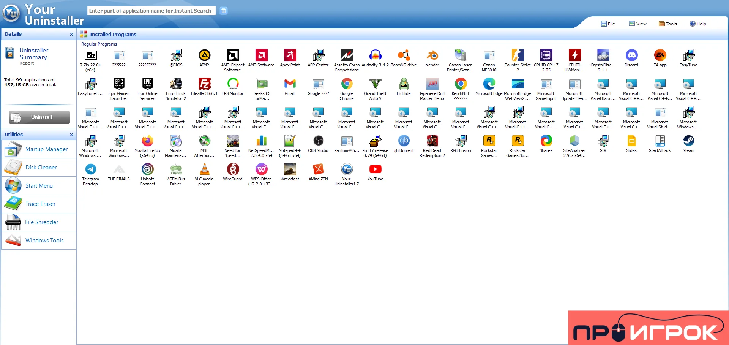Select the PuTTY release 0.79 icon
The height and width of the screenshot is (345, 729).
point(375,141)
